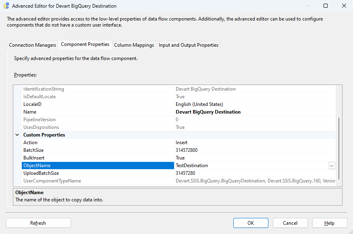Switch to Connection Managers tab
The image size is (353, 234).
33,45
